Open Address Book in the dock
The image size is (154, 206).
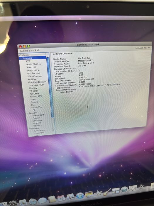tap(52, 199)
